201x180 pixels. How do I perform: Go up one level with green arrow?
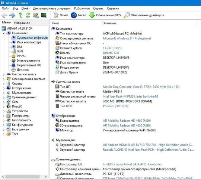(20, 15)
